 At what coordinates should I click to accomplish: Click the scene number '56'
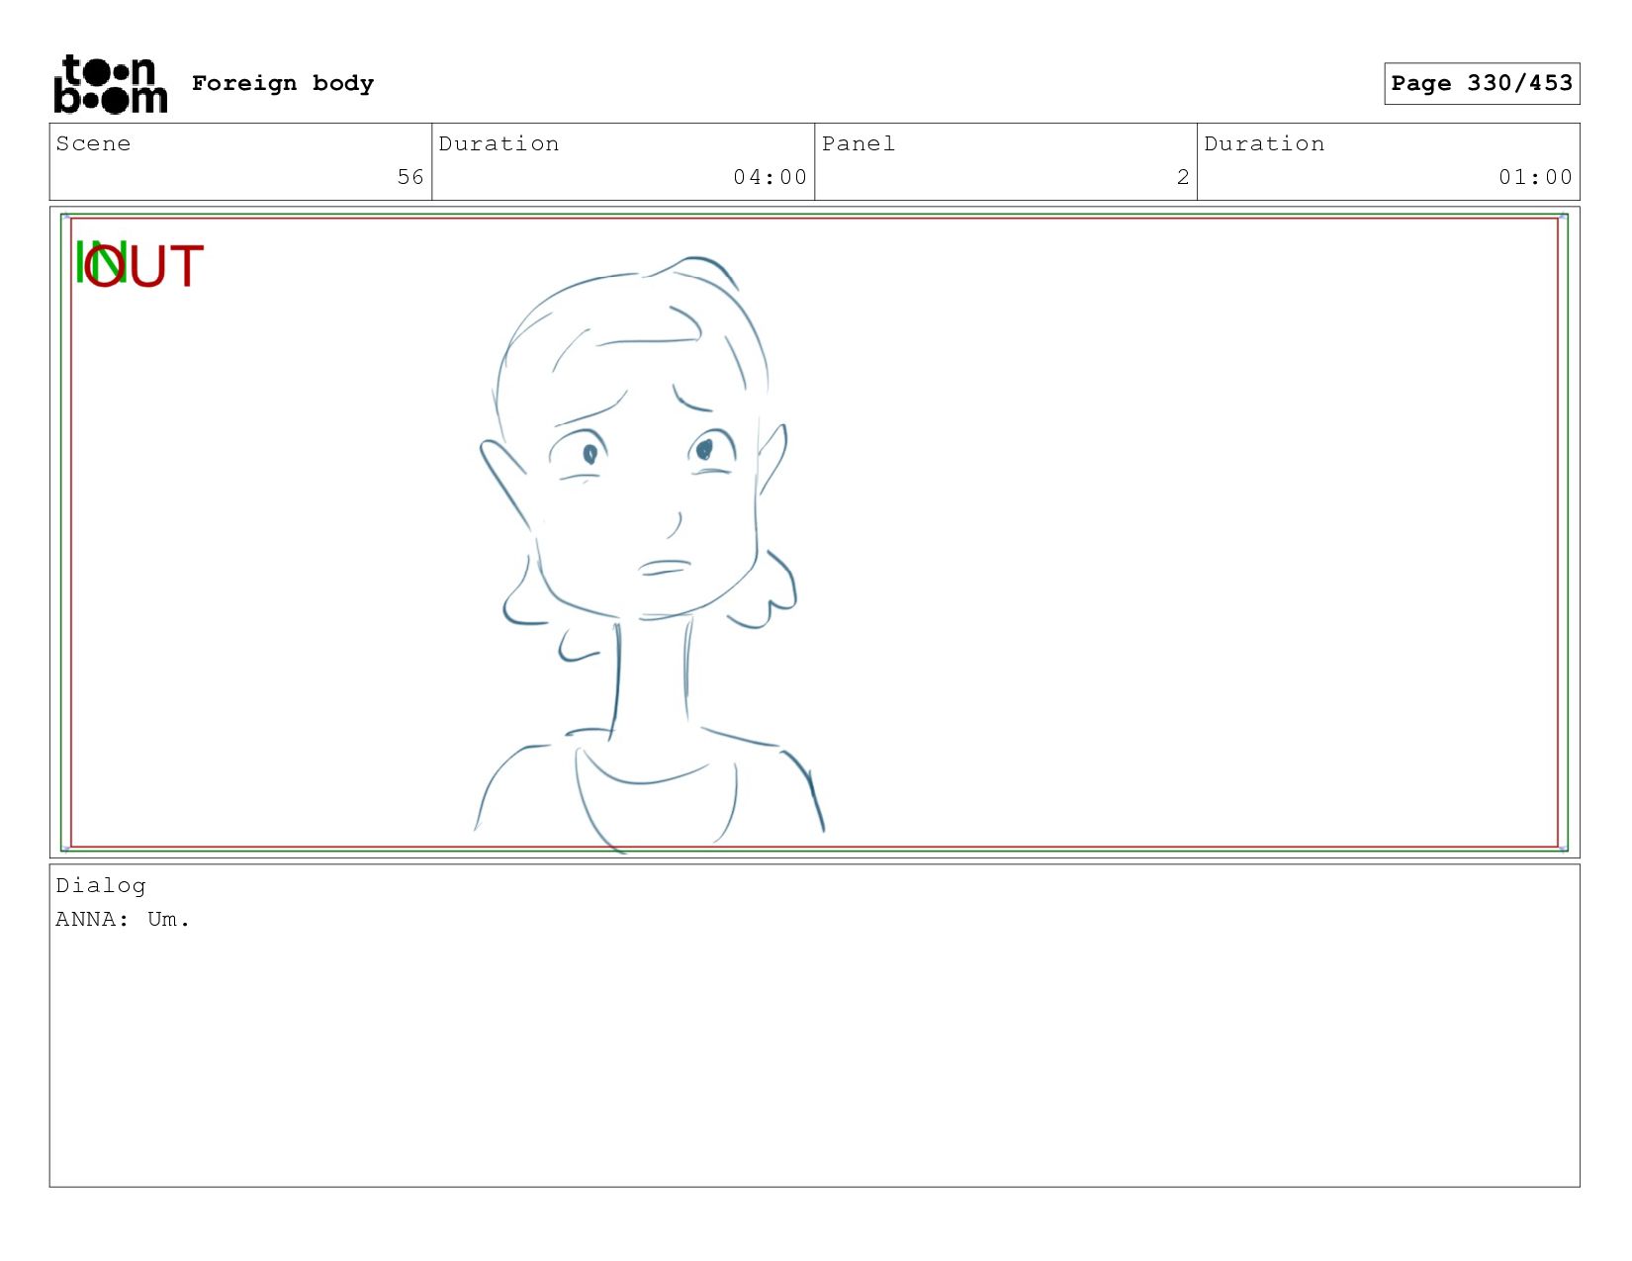410,177
